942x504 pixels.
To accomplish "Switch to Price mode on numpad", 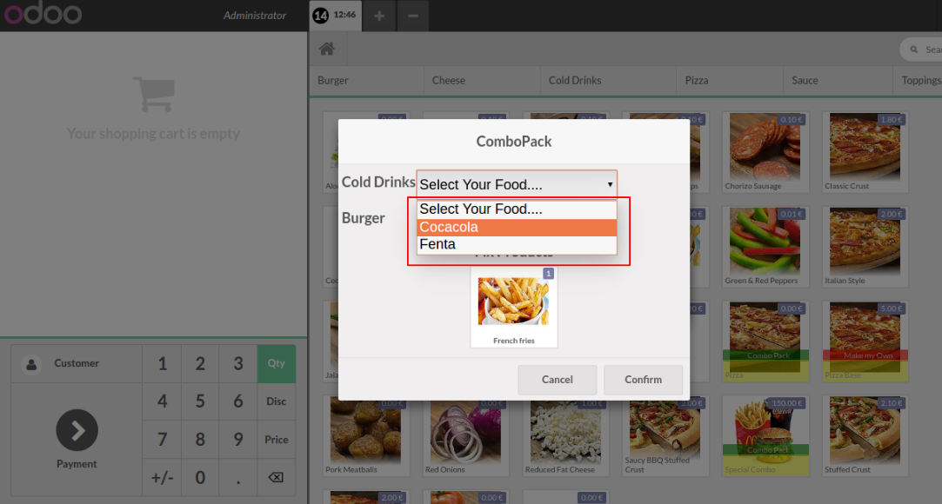I will point(276,440).
